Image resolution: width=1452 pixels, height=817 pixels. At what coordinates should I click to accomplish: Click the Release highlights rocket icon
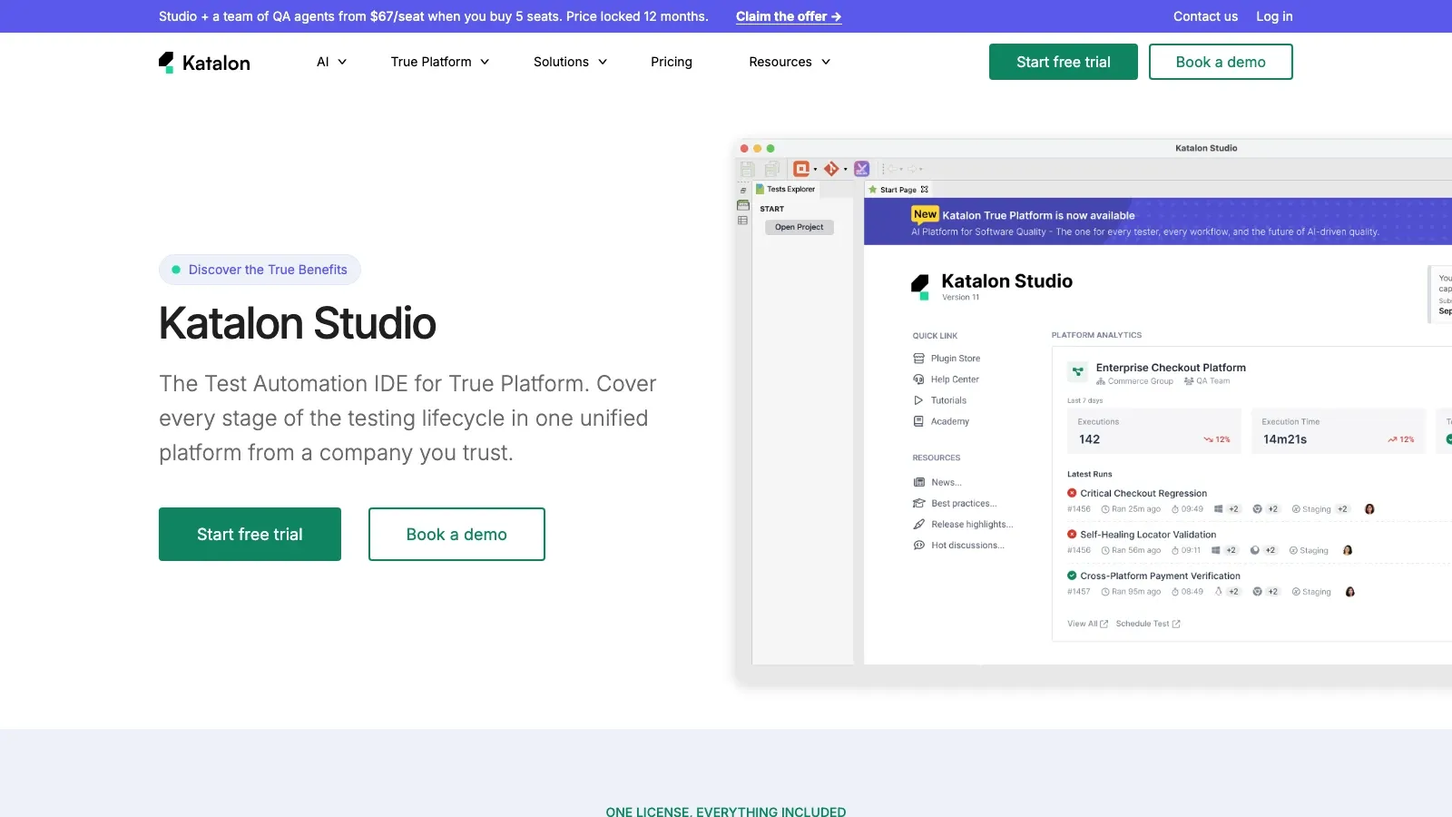click(918, 524)
